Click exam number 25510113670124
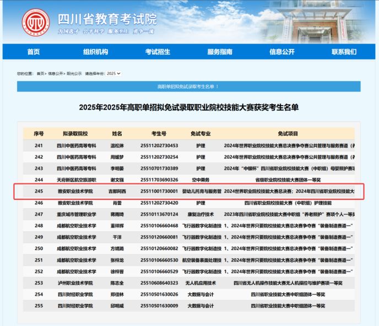Viewport: 379px width, 326px height. (x=159, y=214)
